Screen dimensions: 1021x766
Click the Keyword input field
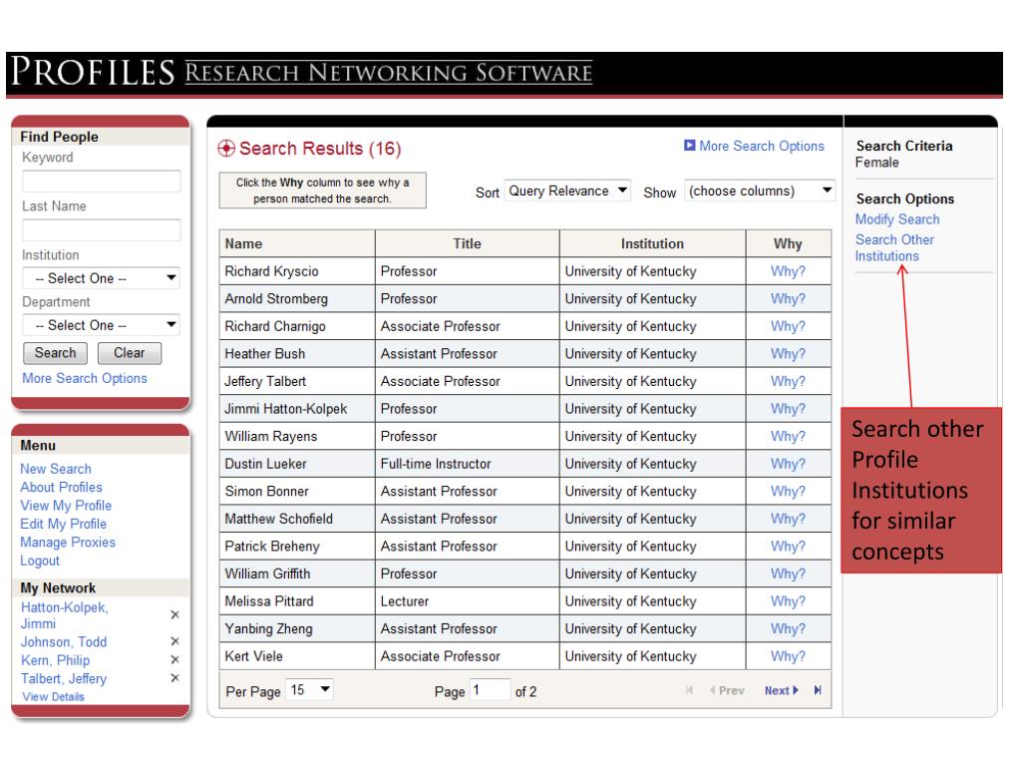(x=101, y=181)
